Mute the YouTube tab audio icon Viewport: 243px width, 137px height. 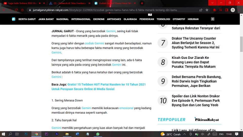[x=40, y=3]
